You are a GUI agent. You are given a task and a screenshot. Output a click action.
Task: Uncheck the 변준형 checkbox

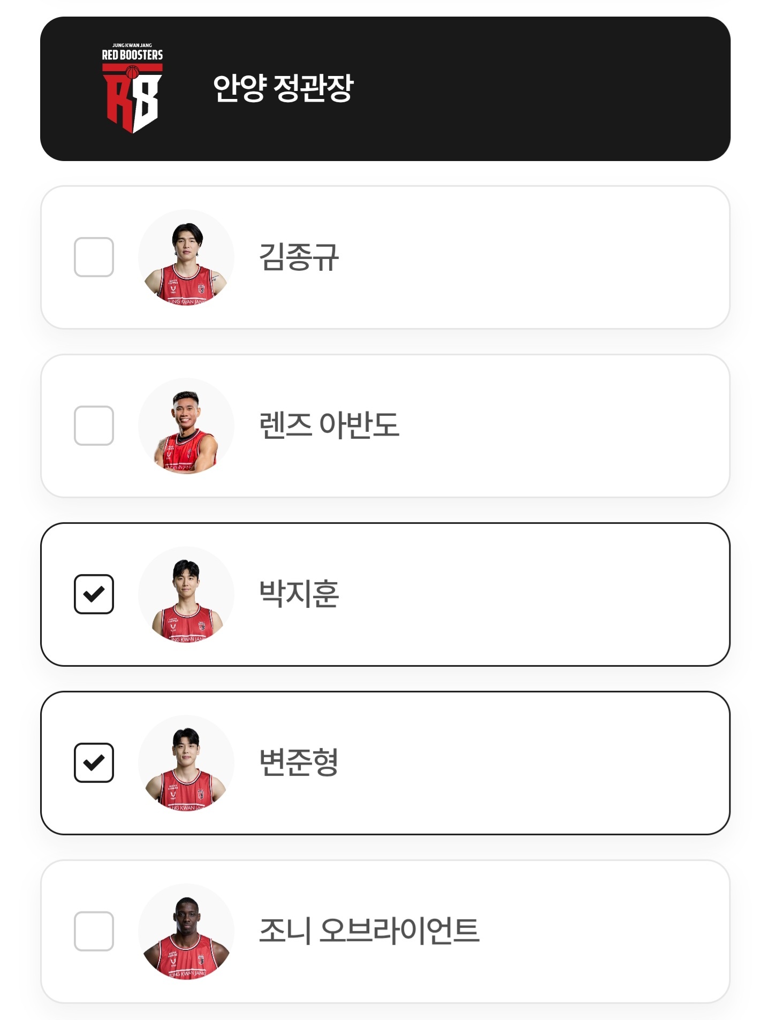tap(94, 763)
